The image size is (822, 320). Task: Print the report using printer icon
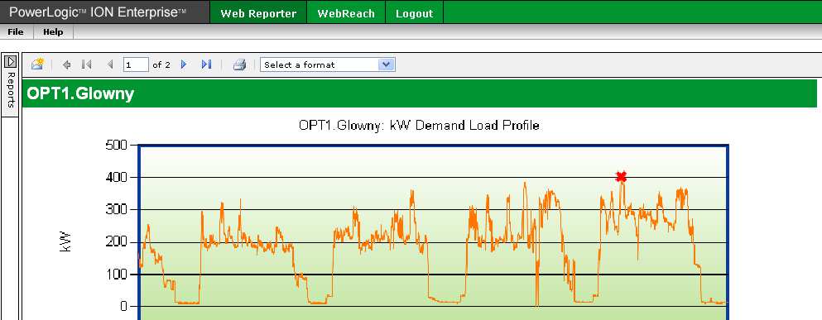[x=239, y=64]
